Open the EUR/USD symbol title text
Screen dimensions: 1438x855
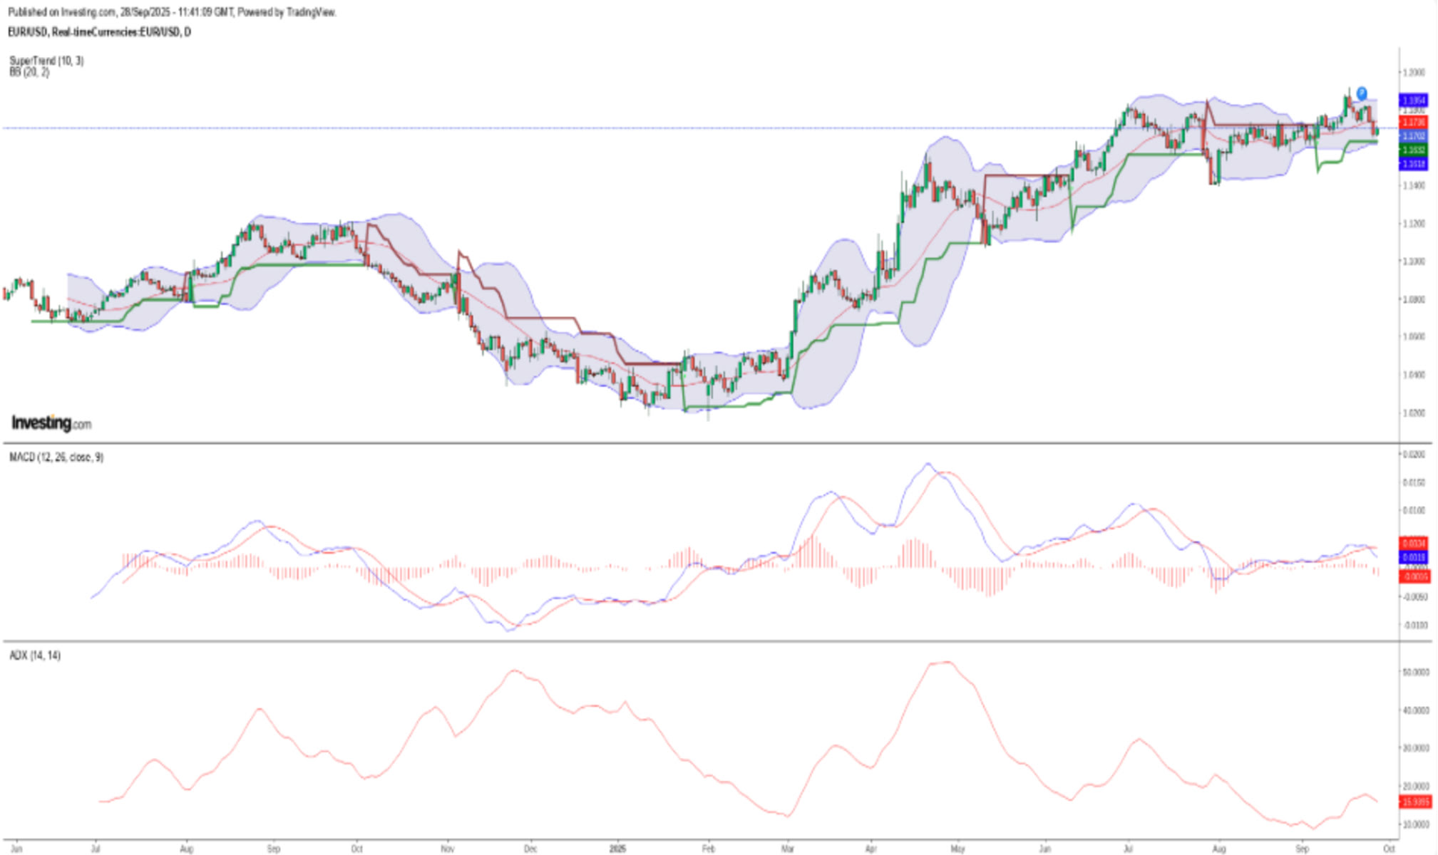coord(99,32)
